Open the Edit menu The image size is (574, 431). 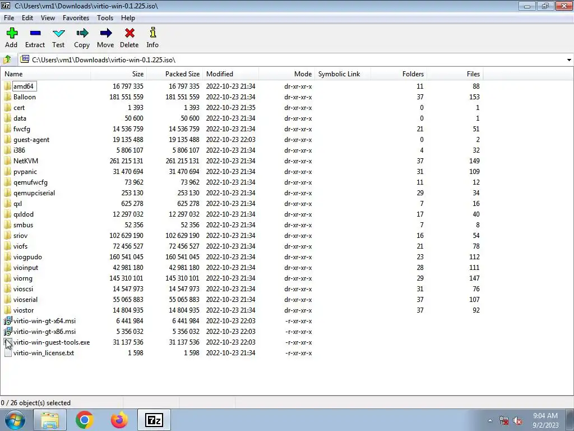[x=27, y=18]
